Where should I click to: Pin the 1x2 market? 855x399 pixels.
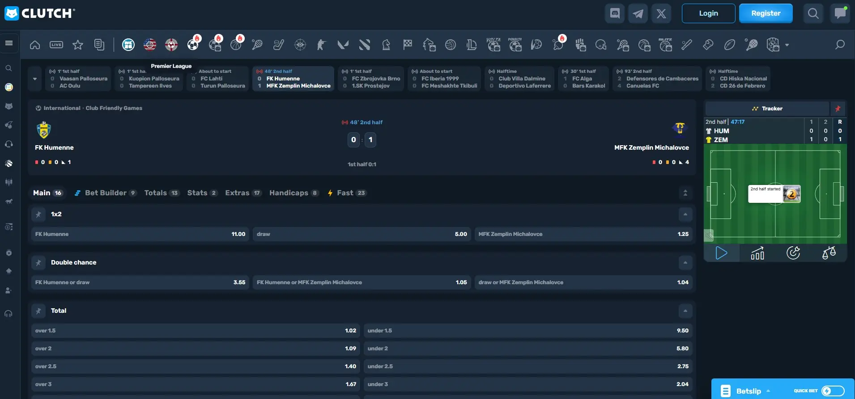[x=38, y=214]
